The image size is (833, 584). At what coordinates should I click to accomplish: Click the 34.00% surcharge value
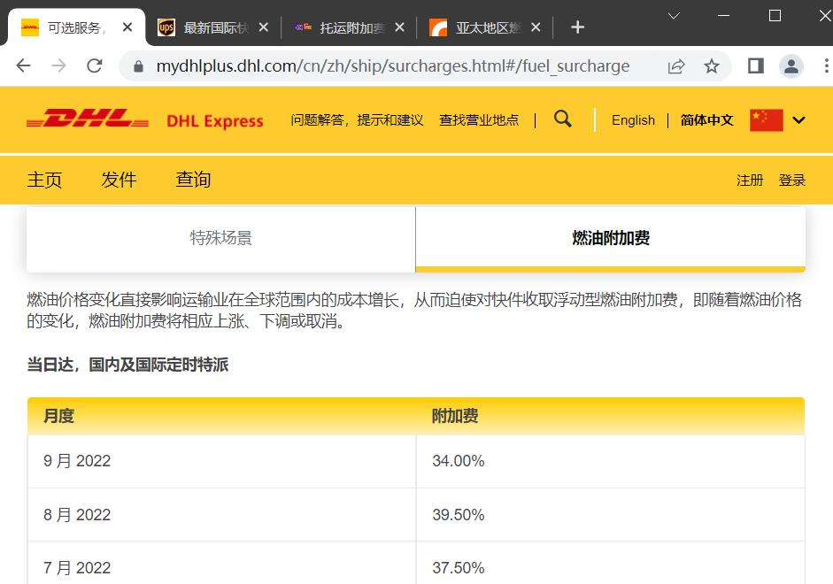click(x=458, y=461)
